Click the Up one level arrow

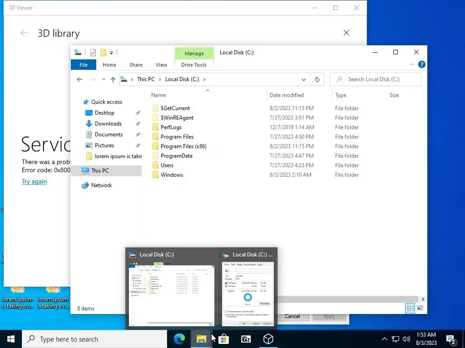113,79
